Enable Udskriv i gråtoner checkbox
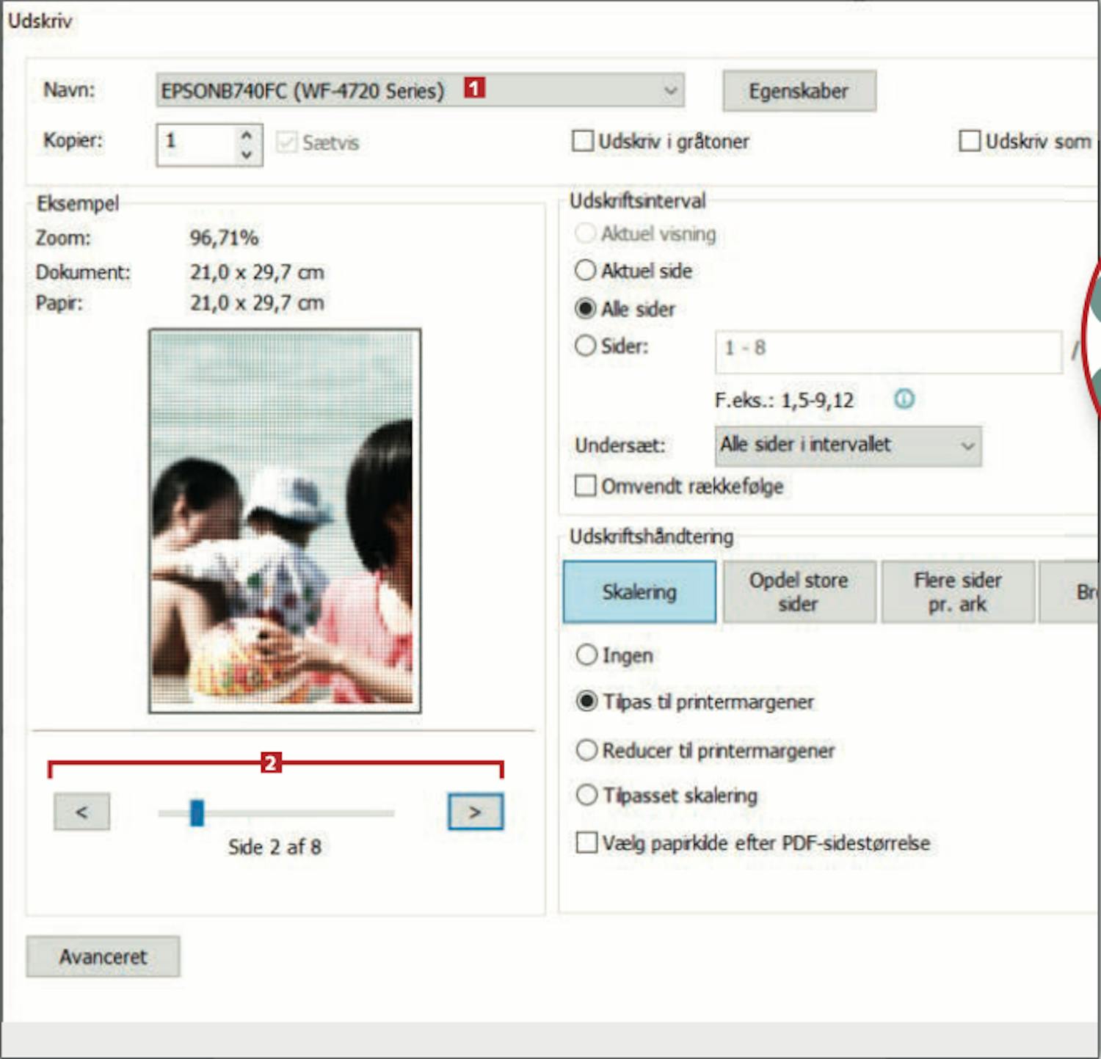 [x=583, y=141]
